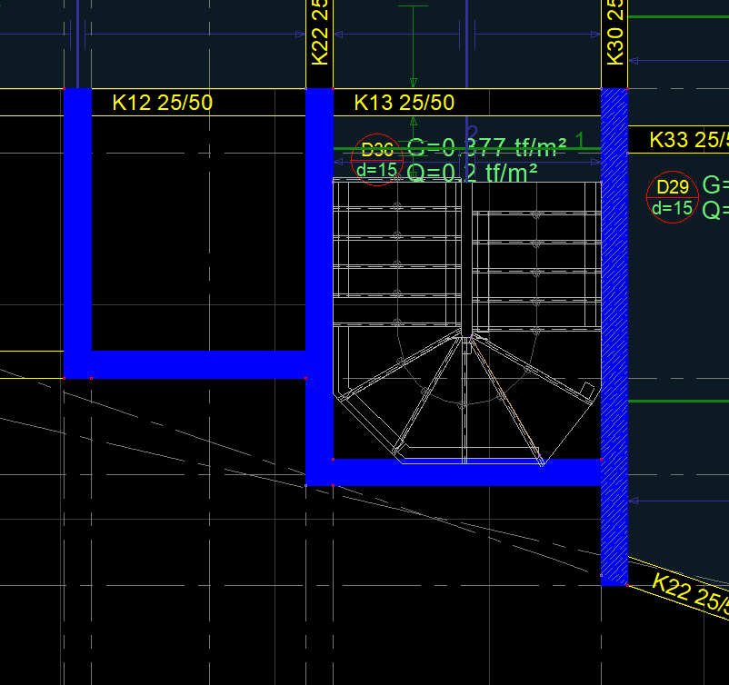Pick the blue horizontal wall below the staircase
Viewport: 729px width, 685px height.
(x=465, y=472)
